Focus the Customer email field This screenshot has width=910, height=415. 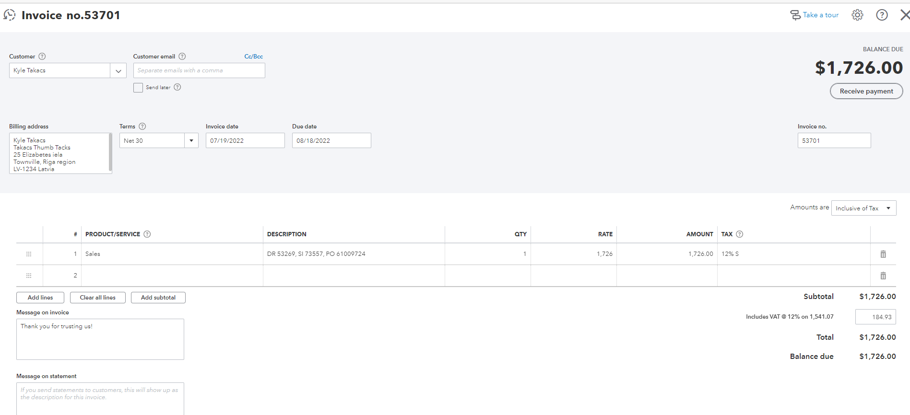(199, 70)
